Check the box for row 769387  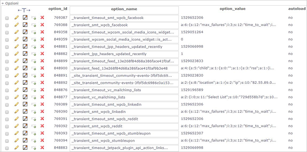[x=7, y=18]
